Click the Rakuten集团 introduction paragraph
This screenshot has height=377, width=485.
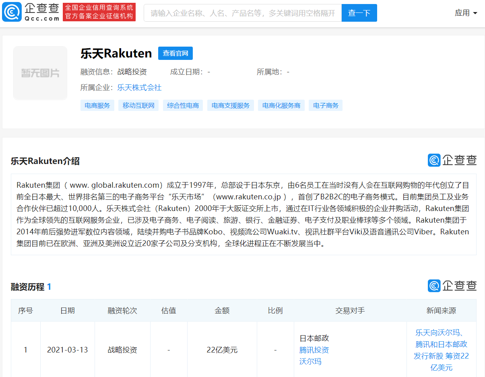tap(244, 214)
